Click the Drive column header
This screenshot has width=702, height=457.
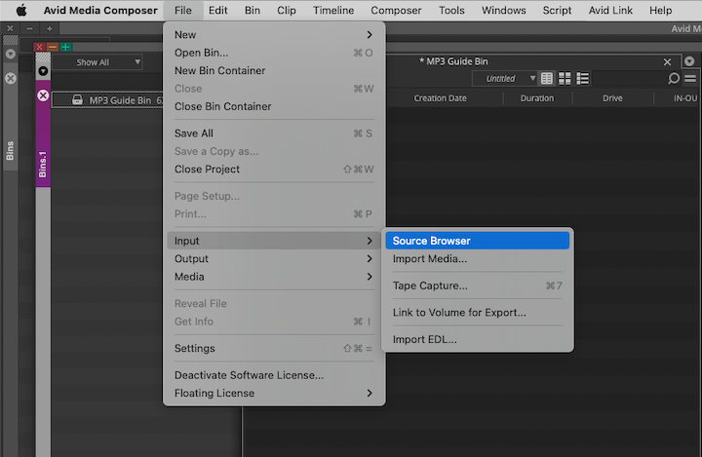pyautogui.click(x=612, y=98)
